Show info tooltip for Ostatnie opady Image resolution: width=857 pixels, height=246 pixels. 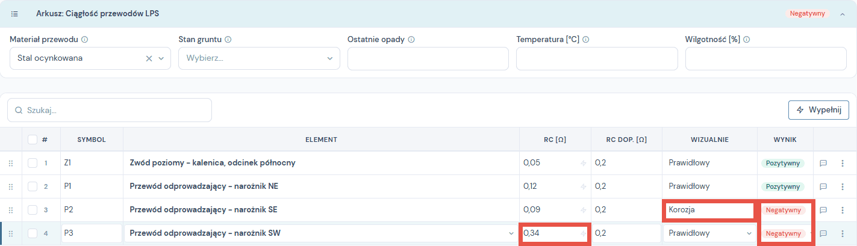411,40
